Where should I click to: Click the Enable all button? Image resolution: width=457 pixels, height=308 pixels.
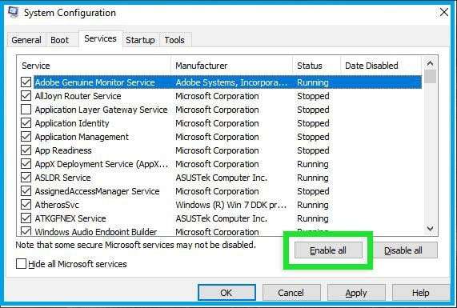tap(328, 250)
